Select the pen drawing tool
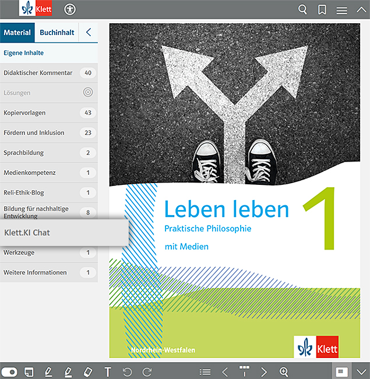The height and width of the screenshot is (379, 370). tap(48, 372)
